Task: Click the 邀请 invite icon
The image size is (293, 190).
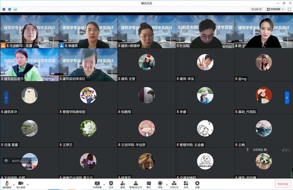Action: [x=122, y=183]
